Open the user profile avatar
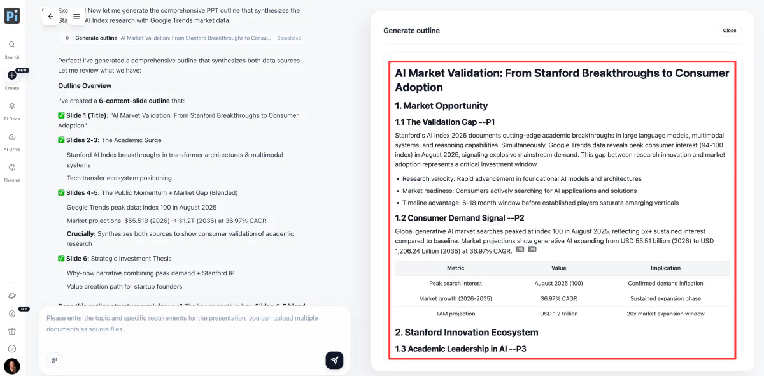The width and height of the screenshot is (764, 376). [x=12, y=366]
